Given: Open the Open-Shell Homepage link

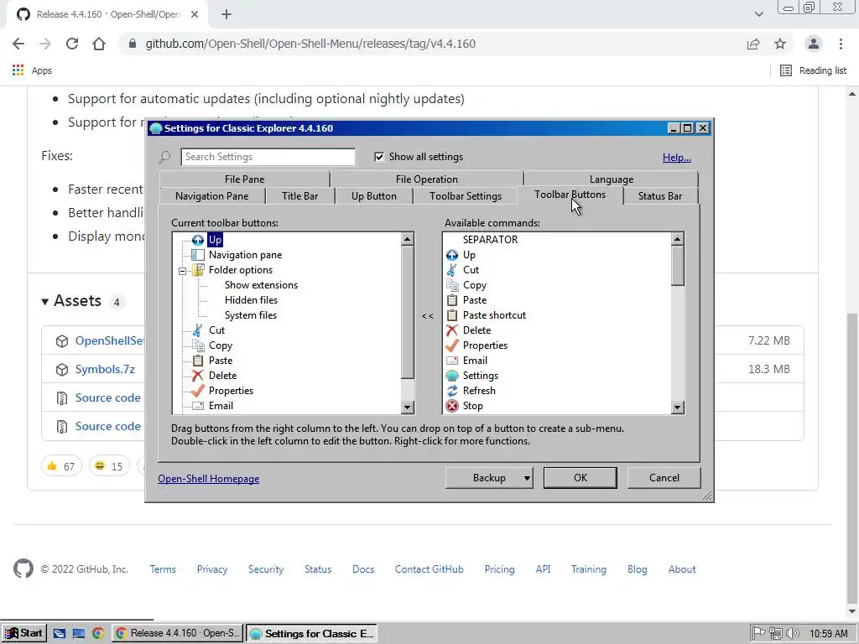Looking at the screenshot, I should (x=209, y=479).
